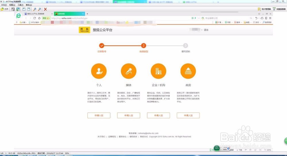Open the 截图 screenshot dropdown
This screenshot has width=287, height=156.
pyautogui.click(x=248, y=22)
